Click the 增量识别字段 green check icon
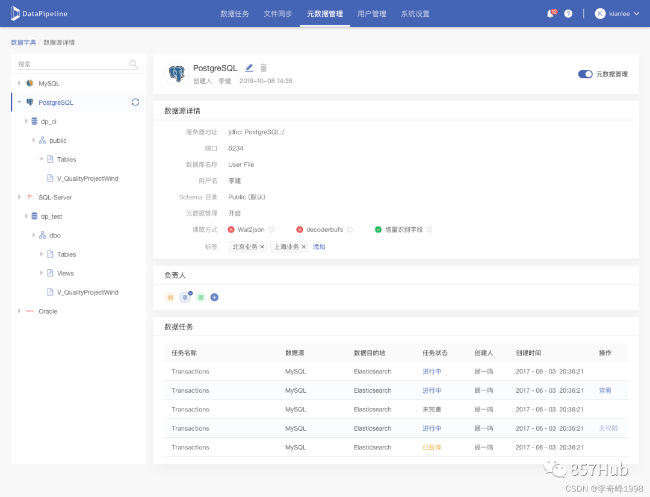 (378, 230)
